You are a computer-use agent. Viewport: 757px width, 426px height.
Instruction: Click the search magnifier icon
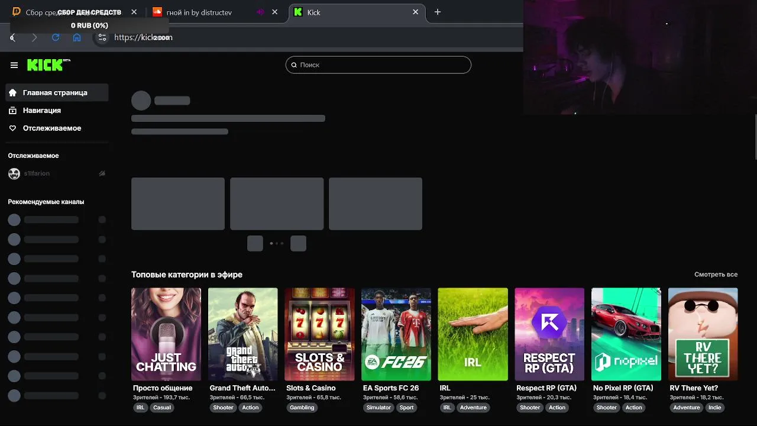coord(294,65)
